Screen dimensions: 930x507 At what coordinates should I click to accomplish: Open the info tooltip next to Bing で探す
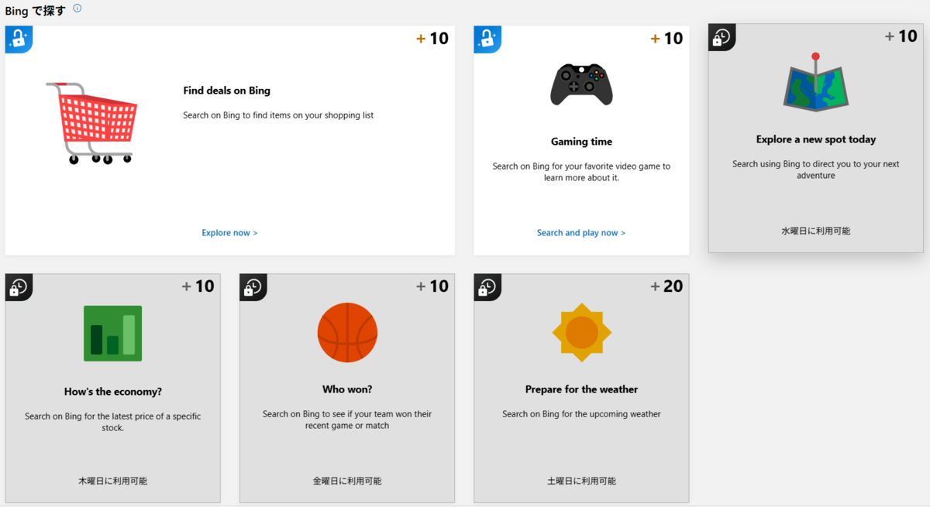76,8
